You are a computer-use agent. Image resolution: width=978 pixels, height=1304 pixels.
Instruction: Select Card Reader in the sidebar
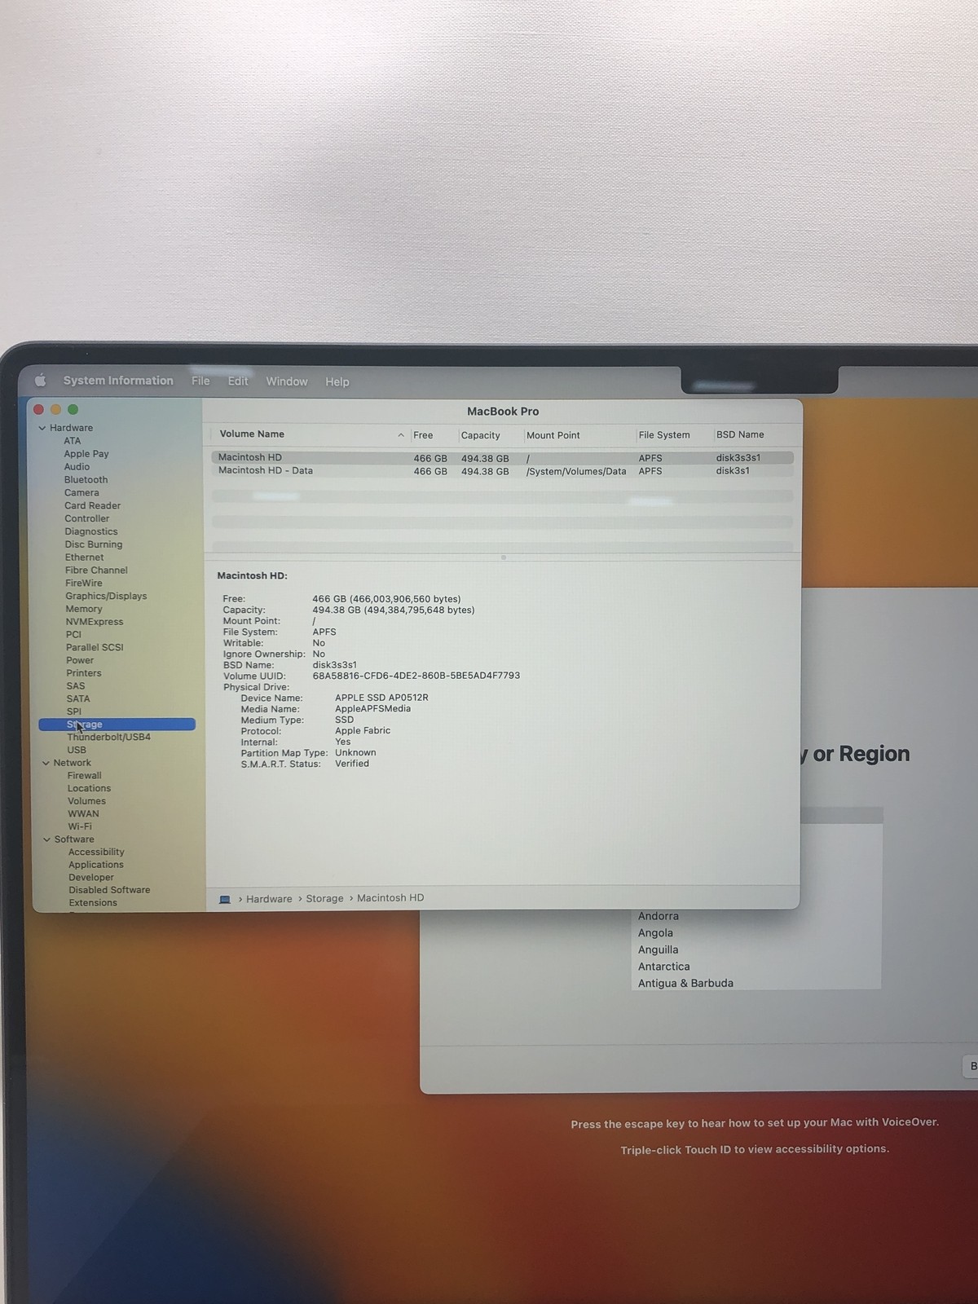92,505
